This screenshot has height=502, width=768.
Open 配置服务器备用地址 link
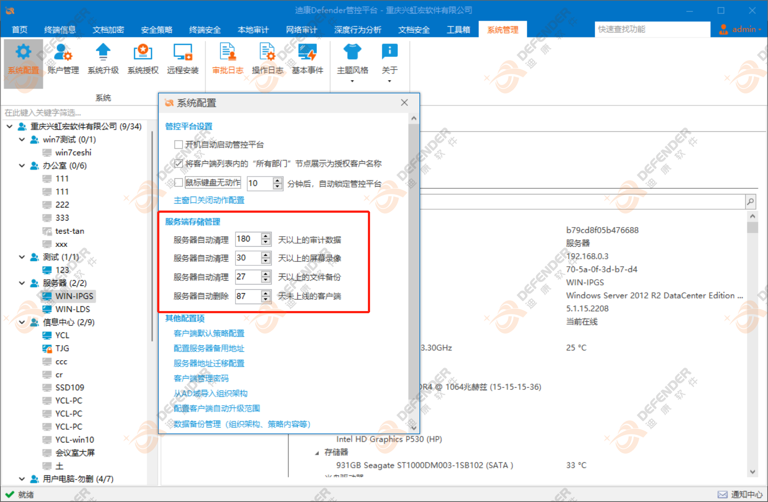(209, 348)
